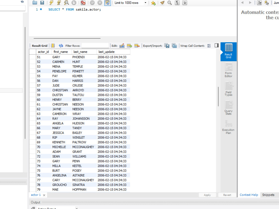Sort by the actor_id column header
Viewport: 279px width, 209px height.
pyautogui.click(x=44, y=52)
